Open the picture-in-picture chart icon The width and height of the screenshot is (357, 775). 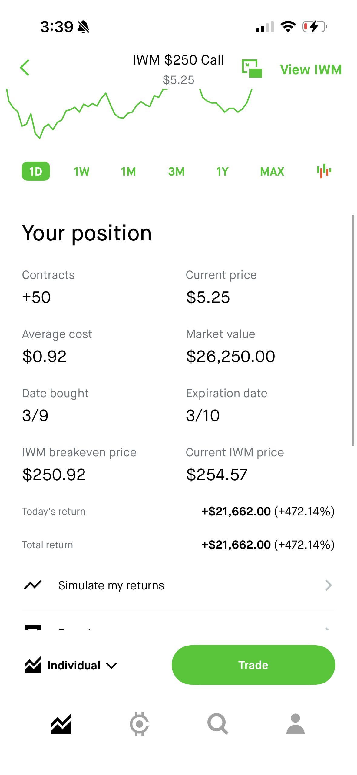252,69
